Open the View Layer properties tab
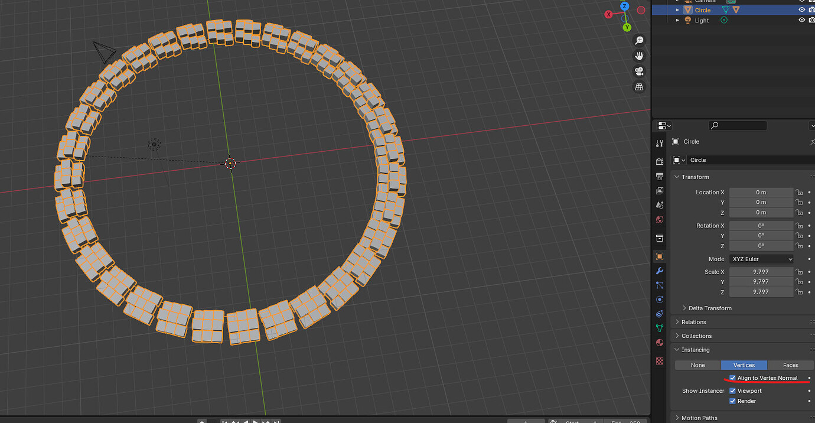The image size is (815, 423). point(660,191)
